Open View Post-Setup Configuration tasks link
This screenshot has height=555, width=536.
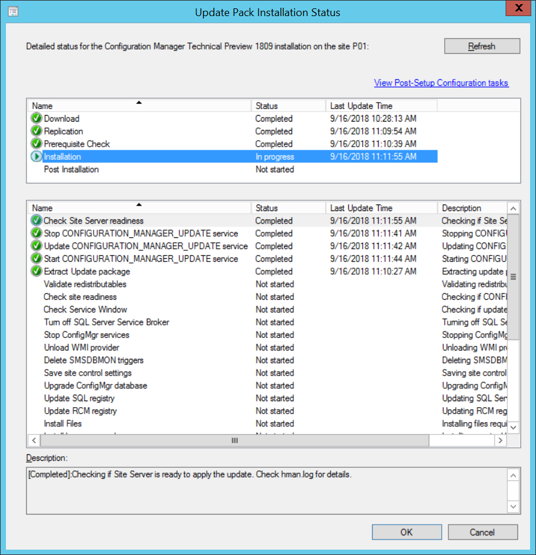pos(441,83)
